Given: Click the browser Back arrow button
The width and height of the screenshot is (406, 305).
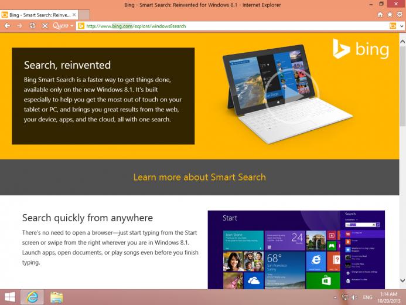Looking at the screenshot, I should tap(6, 26).
